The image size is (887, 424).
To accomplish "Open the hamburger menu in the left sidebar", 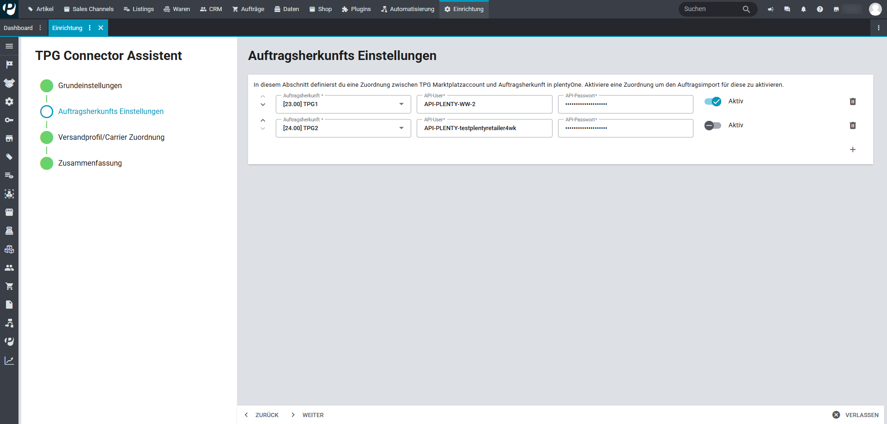I will (x=9, y=46).
